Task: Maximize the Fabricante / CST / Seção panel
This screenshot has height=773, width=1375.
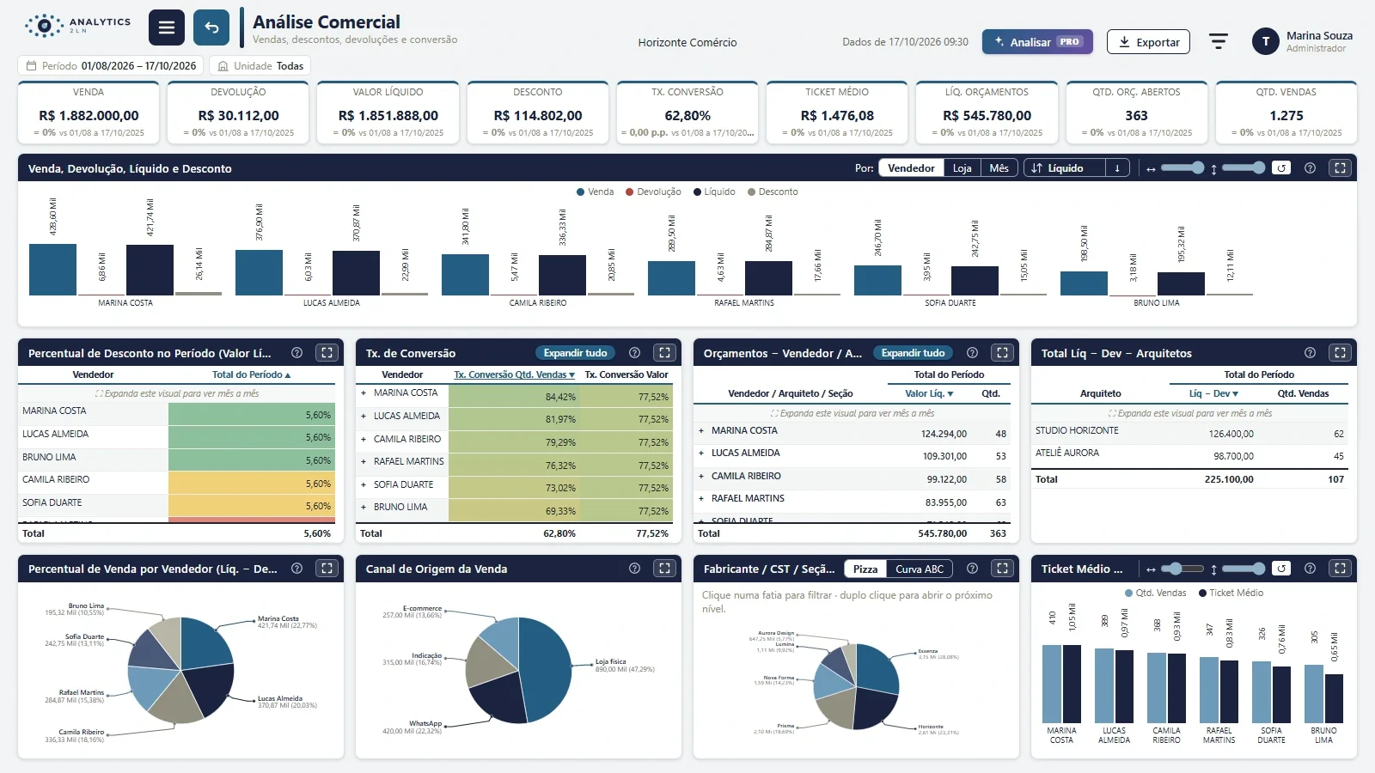Action: pos(1002,569)
